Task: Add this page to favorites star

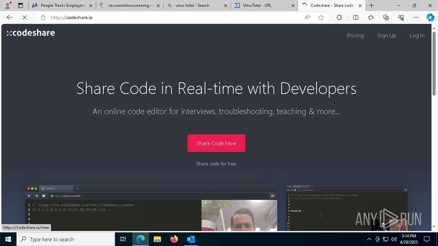Action: (321, 17)
